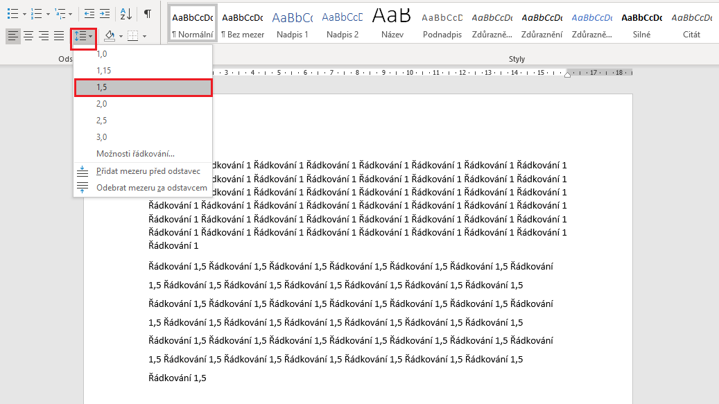Apply the Nadpis 1 style
719x404 pixels.
[293, 24]
